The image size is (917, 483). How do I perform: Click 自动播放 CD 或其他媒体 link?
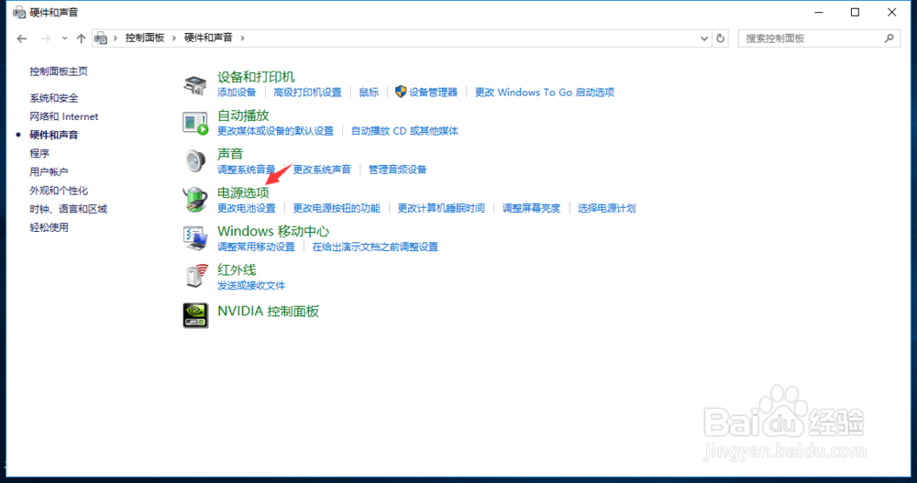tap(404, 131)
